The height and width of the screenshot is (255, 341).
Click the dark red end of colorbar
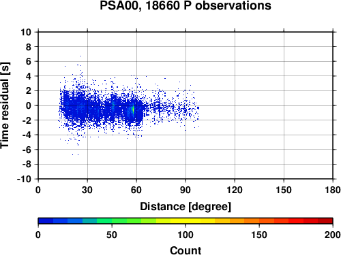[325, 221]
